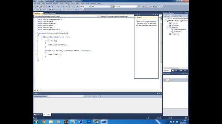Image resolution: width=222 pixels, height=124 pixels.
Task: Click the Properties icon in Solution Explorer
Action: (x=165, y=16)
